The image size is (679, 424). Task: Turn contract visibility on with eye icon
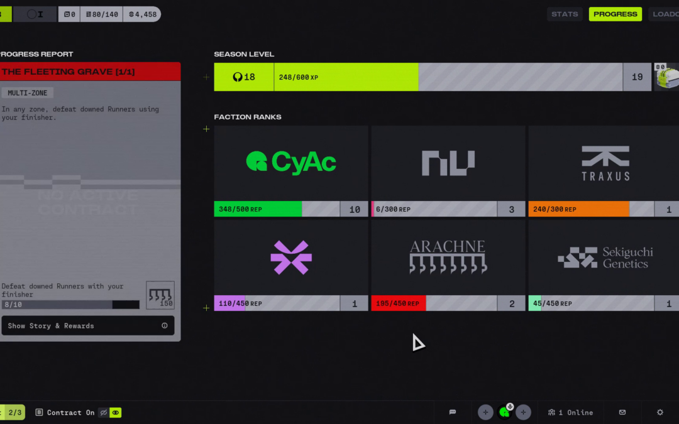point(116,413)
